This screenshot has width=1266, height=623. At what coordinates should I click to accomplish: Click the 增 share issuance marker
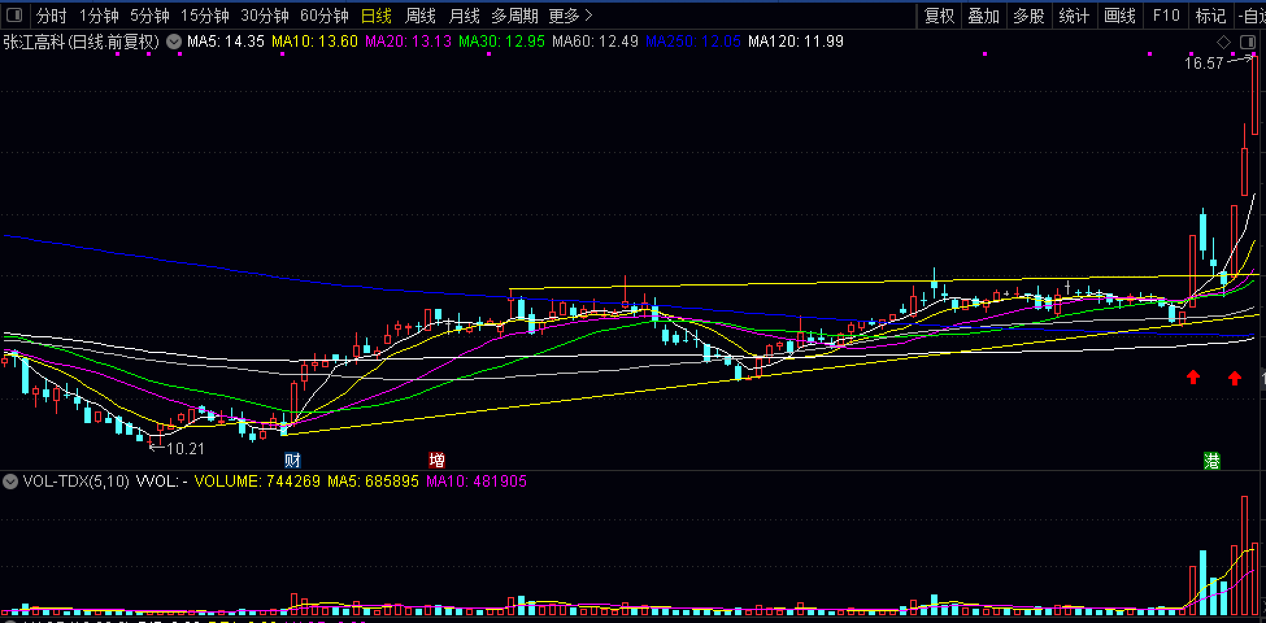pos(437,461)
